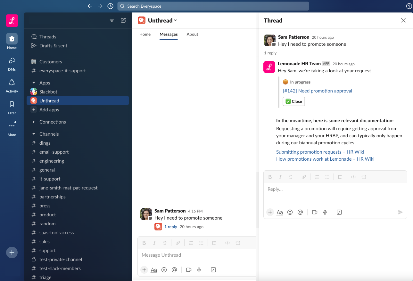Viewport: 413px width, 281px height.
Task: Click the microphone icon in the thread reply box
Action: pyautogui.click(x=325, y=212)
